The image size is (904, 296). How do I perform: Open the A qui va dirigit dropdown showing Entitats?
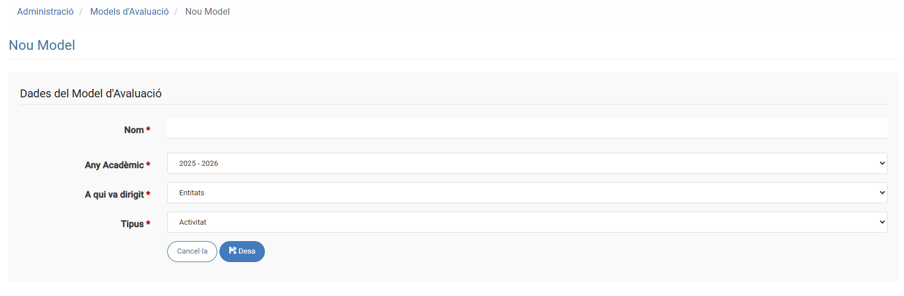(527, 193)
